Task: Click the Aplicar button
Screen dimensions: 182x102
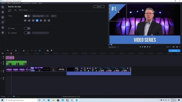Action: [99, 7]
